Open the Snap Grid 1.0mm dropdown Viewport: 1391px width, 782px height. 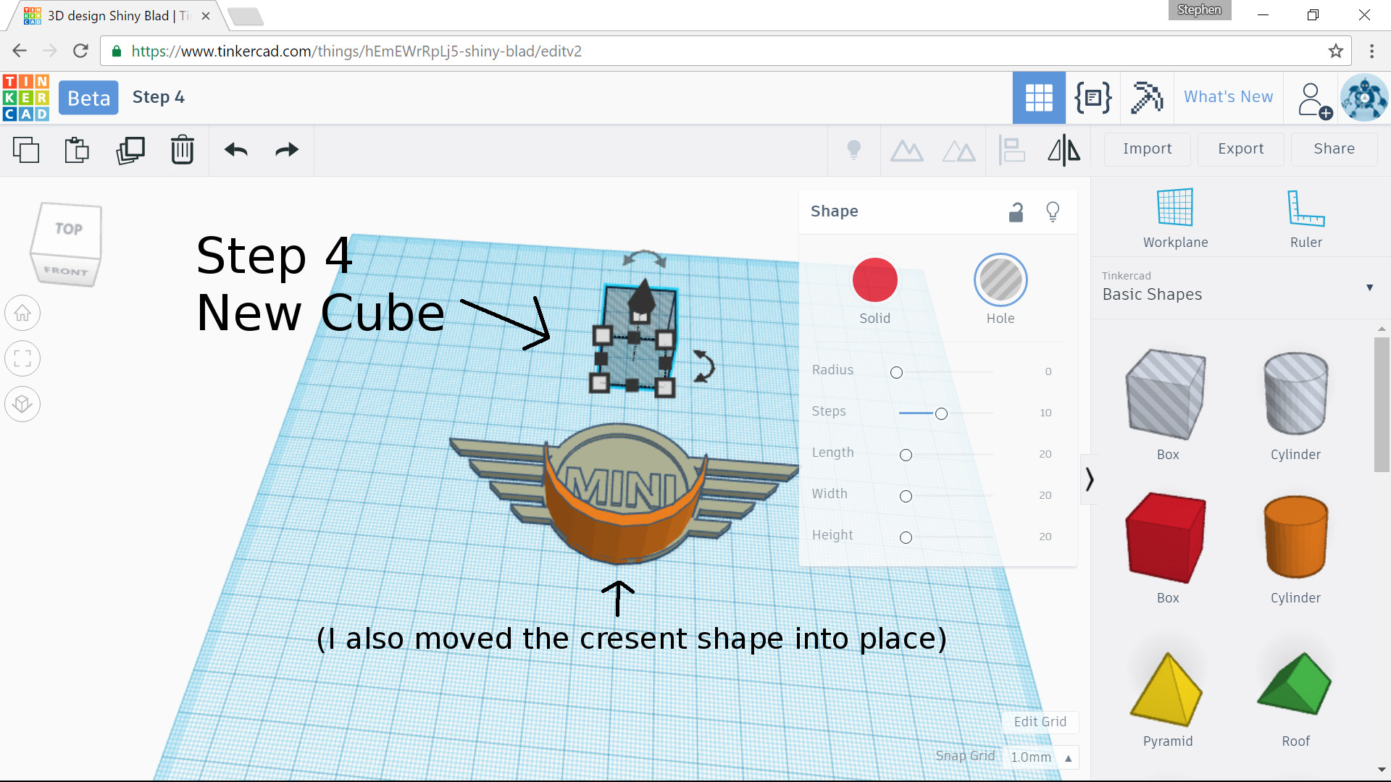pos(1040,757)
